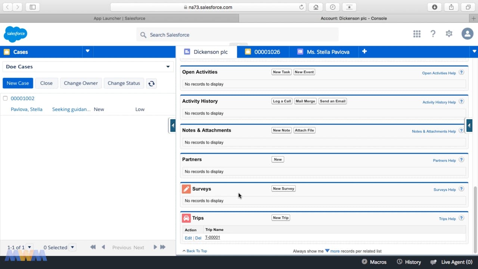478x269 pixels.
Task: Click the Change Owner button
Action: [x=81, y=83]
